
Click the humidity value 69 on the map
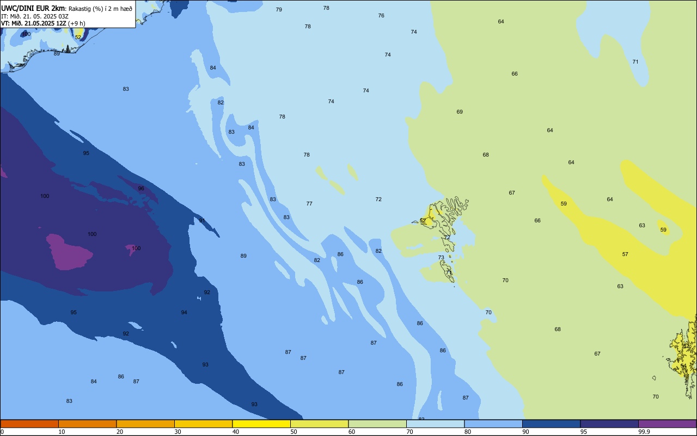point(460,112)
